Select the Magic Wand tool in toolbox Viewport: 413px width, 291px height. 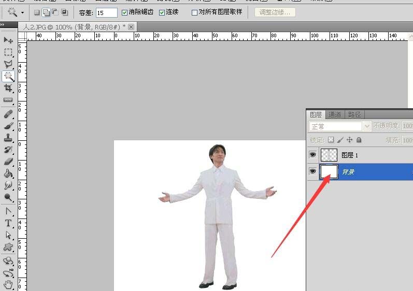[8, 76]
